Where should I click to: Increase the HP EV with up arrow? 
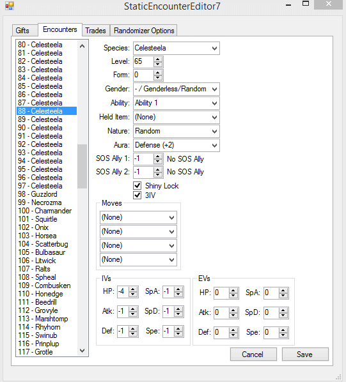233,291
